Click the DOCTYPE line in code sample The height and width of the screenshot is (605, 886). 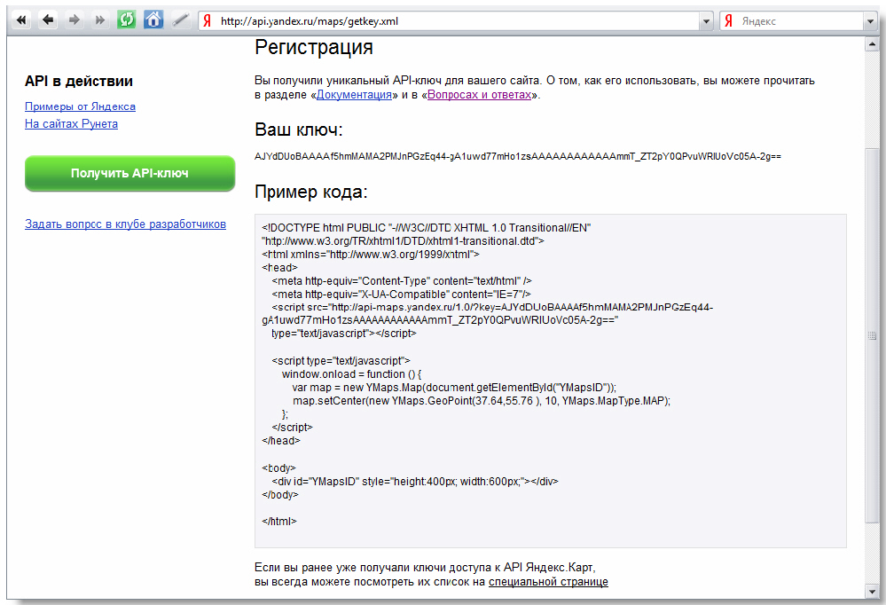(x=426, y=228)
